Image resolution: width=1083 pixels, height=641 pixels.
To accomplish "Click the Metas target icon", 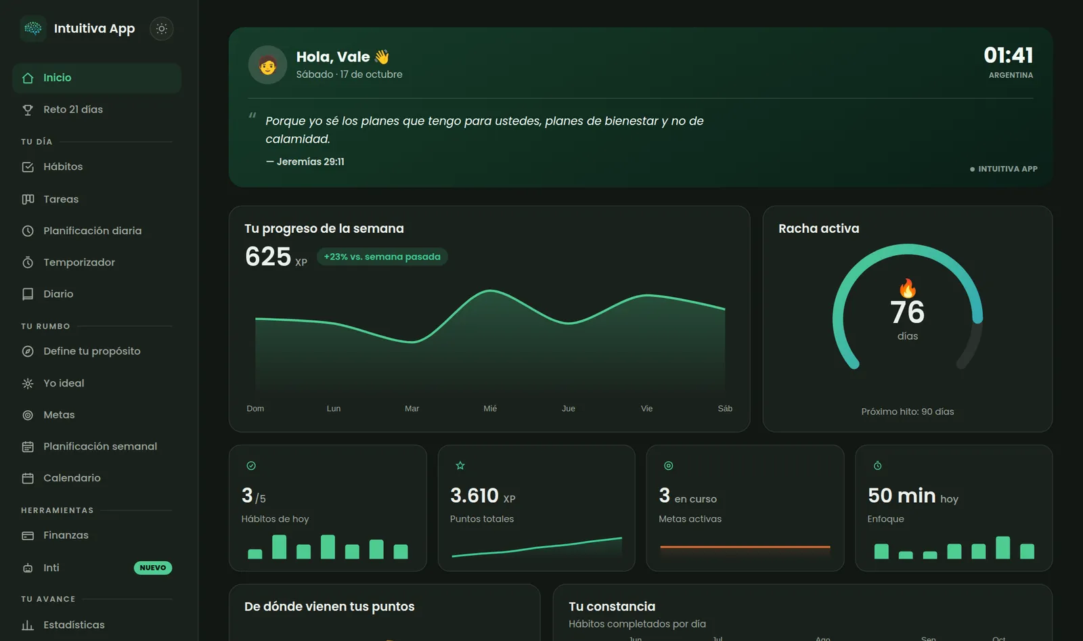I will tap(28, 415).
